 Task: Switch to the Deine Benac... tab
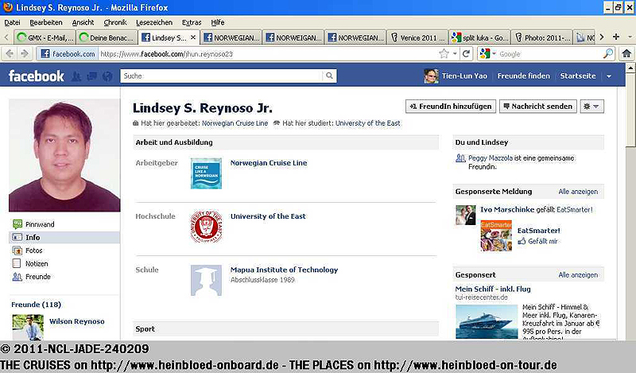tap(107, 37)
